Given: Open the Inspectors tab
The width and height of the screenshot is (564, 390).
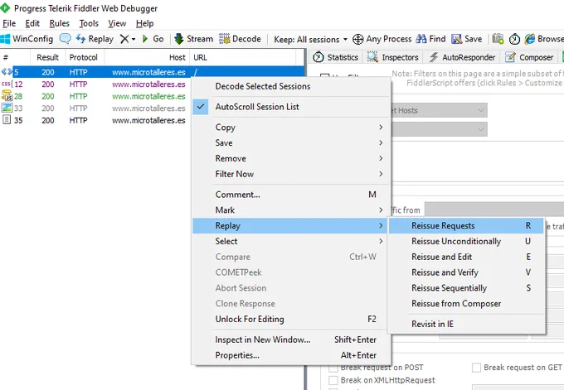Looking at the screenshot, I should click(x=392, y=57).
